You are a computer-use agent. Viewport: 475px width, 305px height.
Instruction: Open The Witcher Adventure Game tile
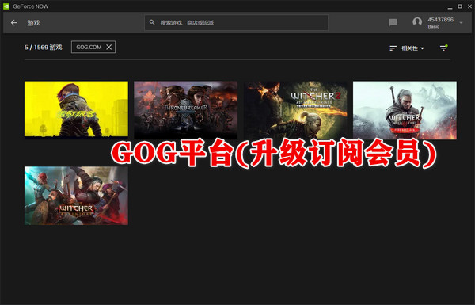tap(76, 196)
